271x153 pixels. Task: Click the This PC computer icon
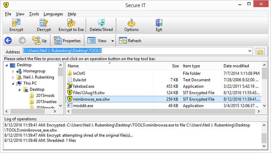(19, 83)
